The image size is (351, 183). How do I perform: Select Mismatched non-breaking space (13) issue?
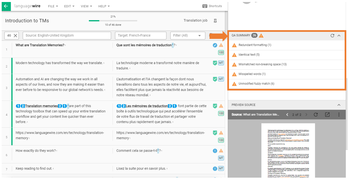click(x=287, y=64)
